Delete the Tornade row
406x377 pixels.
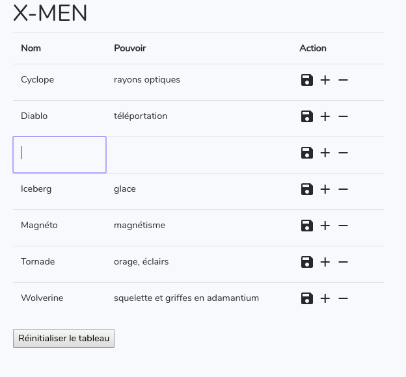point(344,262)
